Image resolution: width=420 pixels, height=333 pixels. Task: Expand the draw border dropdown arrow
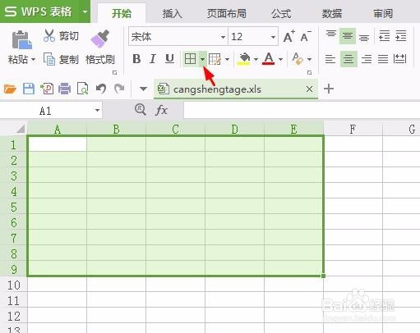[x=227, y=59]
